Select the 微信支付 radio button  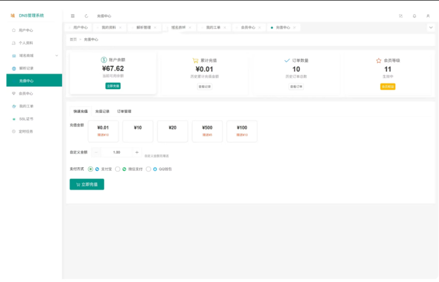tap(117, 169)
